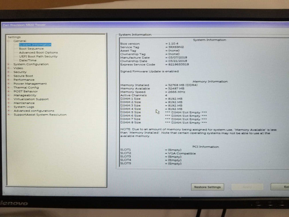Viewport: 289px width, 217px height.
Task: Select the System Logs label
Action: pos(24,107)
